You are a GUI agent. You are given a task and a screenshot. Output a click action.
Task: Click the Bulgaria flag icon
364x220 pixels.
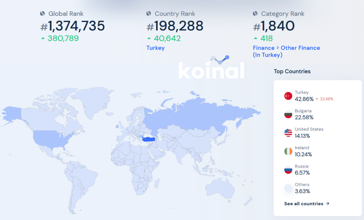click(x=288, y=114)
